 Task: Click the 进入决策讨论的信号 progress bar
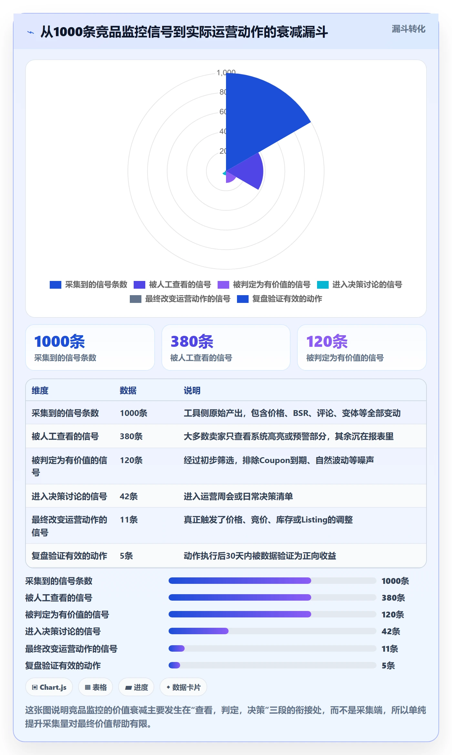pos(272,631)
